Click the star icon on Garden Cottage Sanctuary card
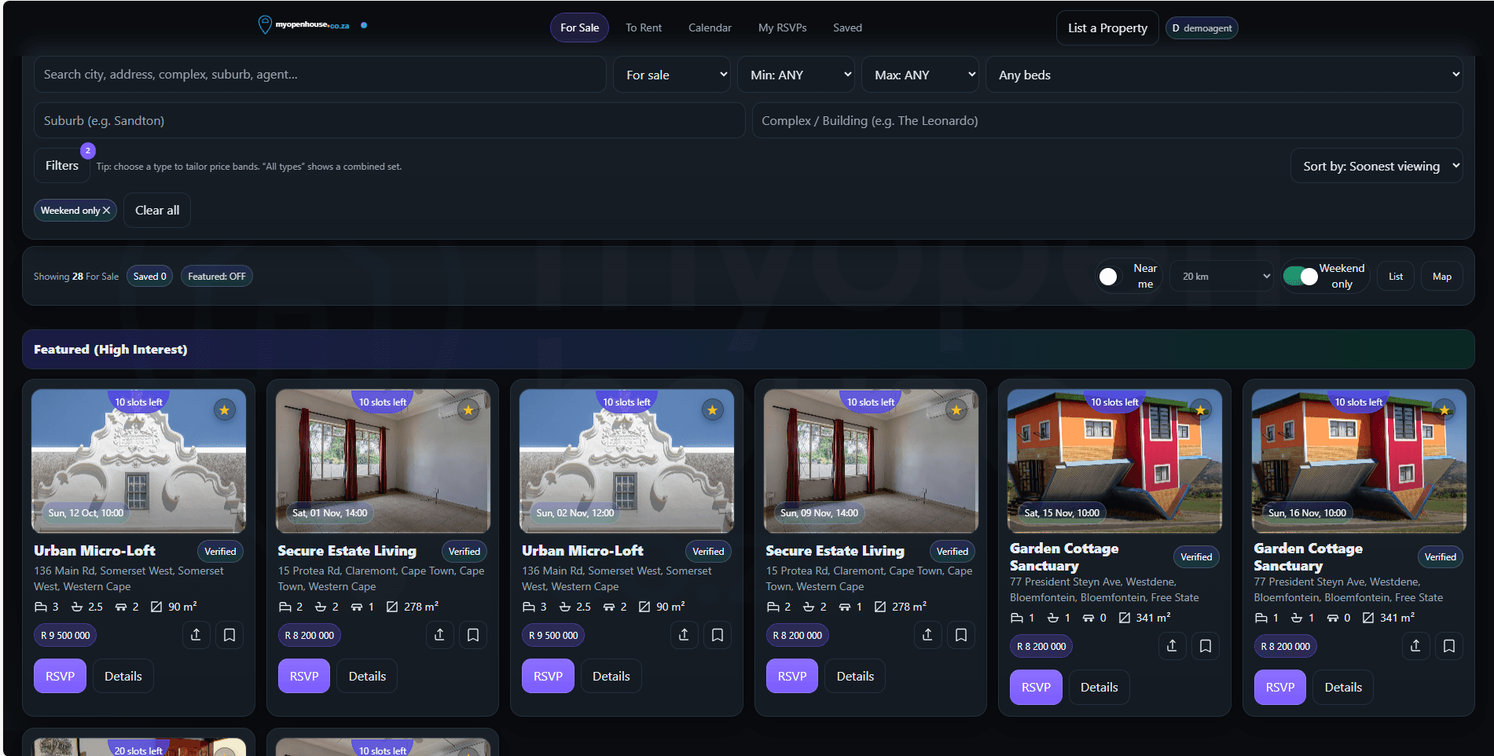This screenshot has width=1494, height=756. (1201, 409)
